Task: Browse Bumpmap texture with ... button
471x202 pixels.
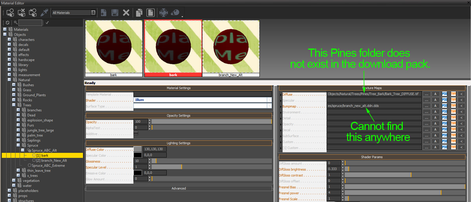Action: 426,106
